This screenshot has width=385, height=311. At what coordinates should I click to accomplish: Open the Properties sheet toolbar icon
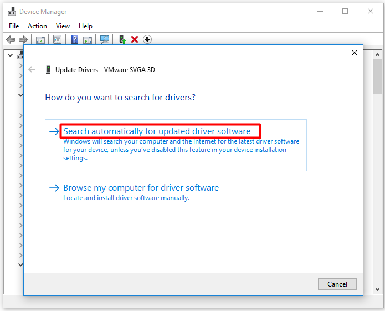click(x=57, y=39)
